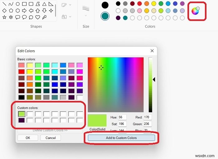This screenshot has height=159, width=218.
Task: Click the Sat value field
Action: pos(122,124)
